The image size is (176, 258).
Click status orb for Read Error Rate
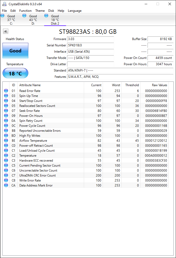[x=6, y=91]
